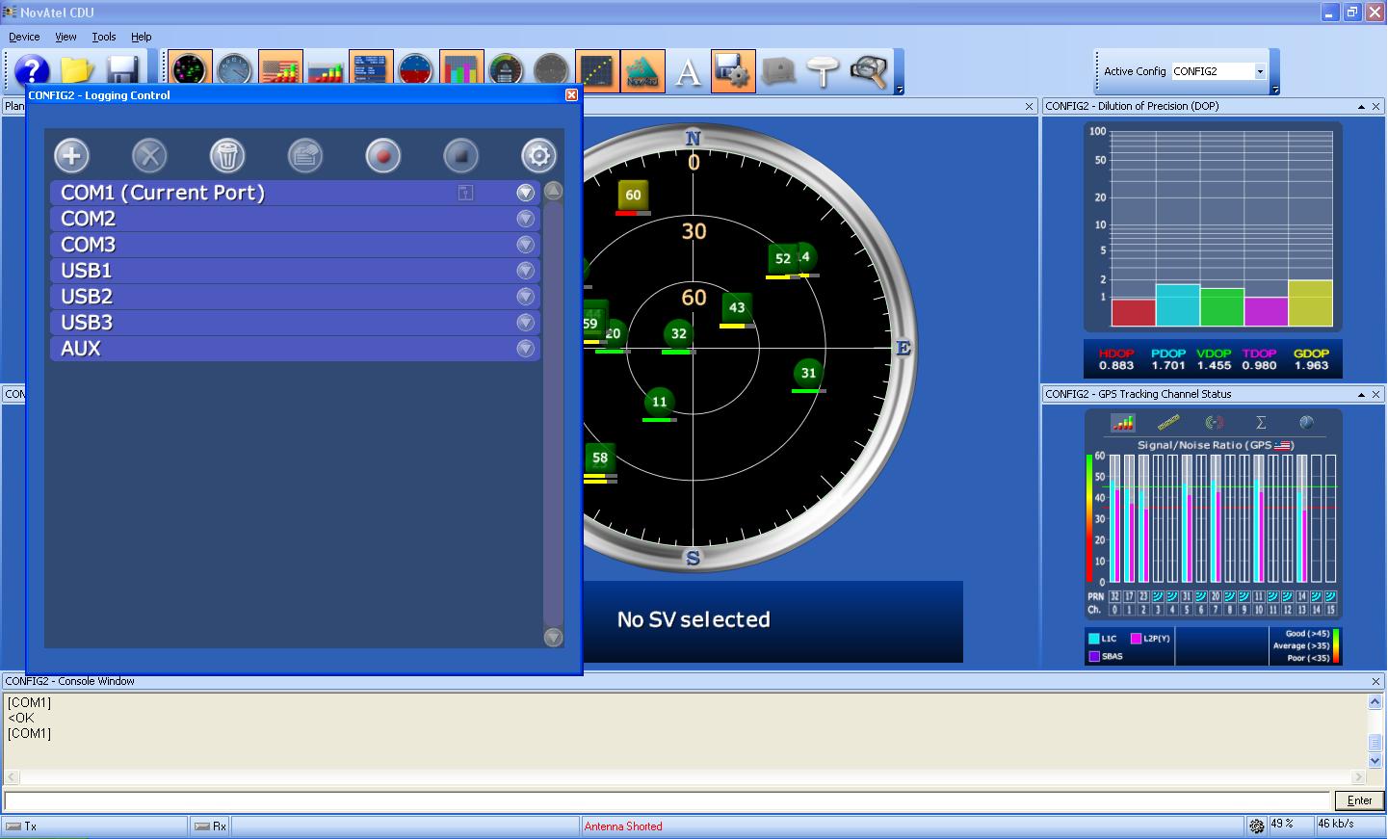
Task: Select satellite 43 on the constellation dial
Action: [x=737, y=308]
